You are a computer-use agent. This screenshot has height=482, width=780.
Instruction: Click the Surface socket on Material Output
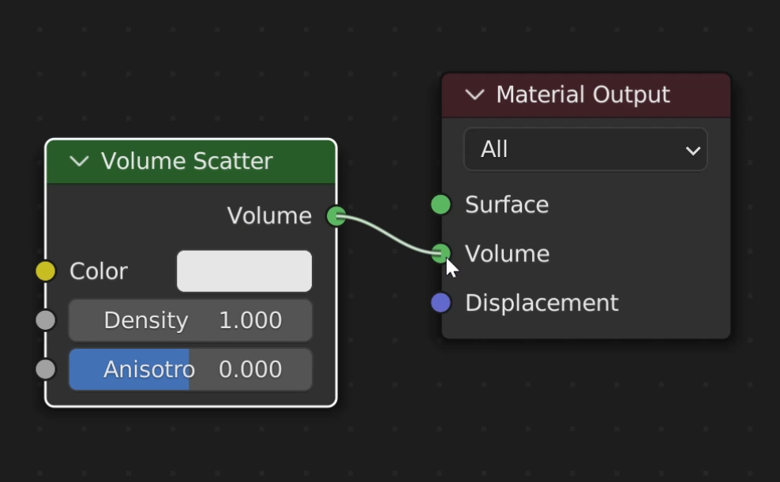pyautogui.click(x=441, y=205)
